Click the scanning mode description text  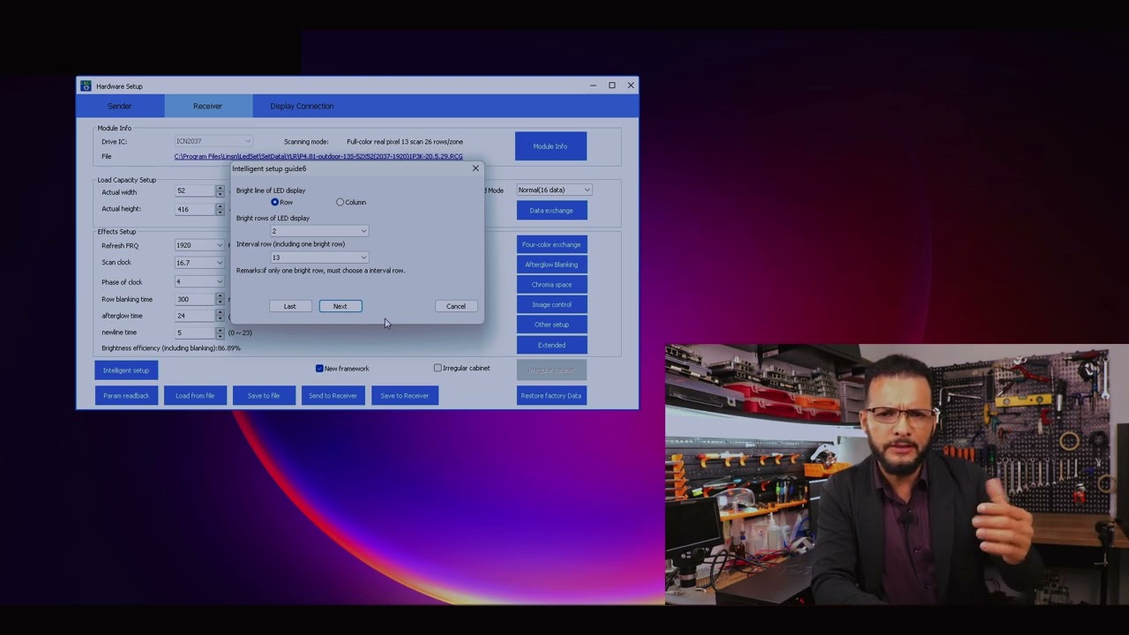point(405,141)
